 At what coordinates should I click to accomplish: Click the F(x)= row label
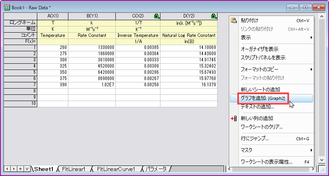pyautogui.click(x=21, y=42)
